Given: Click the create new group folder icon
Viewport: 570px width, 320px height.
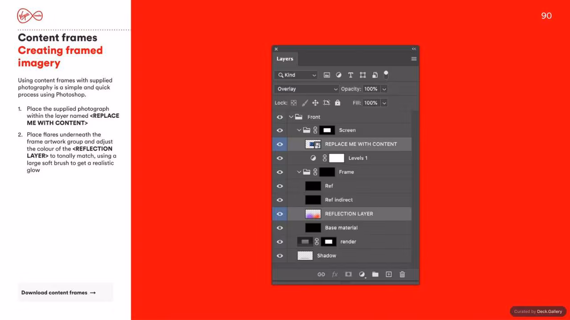Looking at the screenshot, I should (x=375, y=274).
